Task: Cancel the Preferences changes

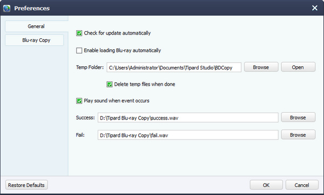Action: tap(302, 185)
